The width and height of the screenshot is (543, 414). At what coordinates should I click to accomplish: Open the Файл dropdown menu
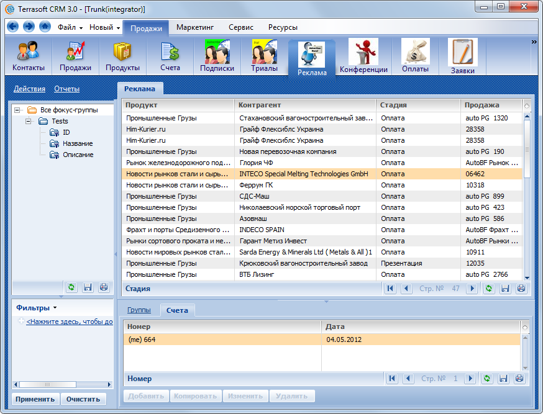(x=70, y=27)
